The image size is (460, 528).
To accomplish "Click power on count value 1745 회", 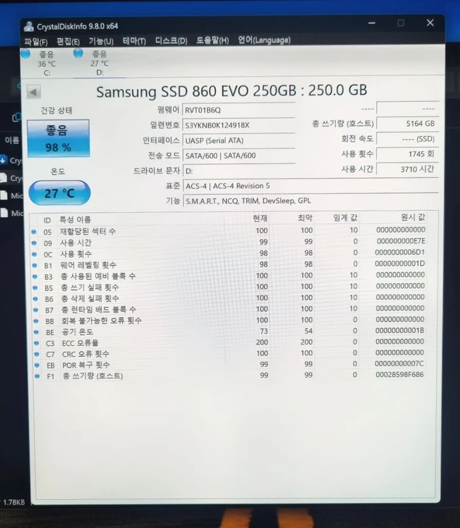I will click(407, 154).
